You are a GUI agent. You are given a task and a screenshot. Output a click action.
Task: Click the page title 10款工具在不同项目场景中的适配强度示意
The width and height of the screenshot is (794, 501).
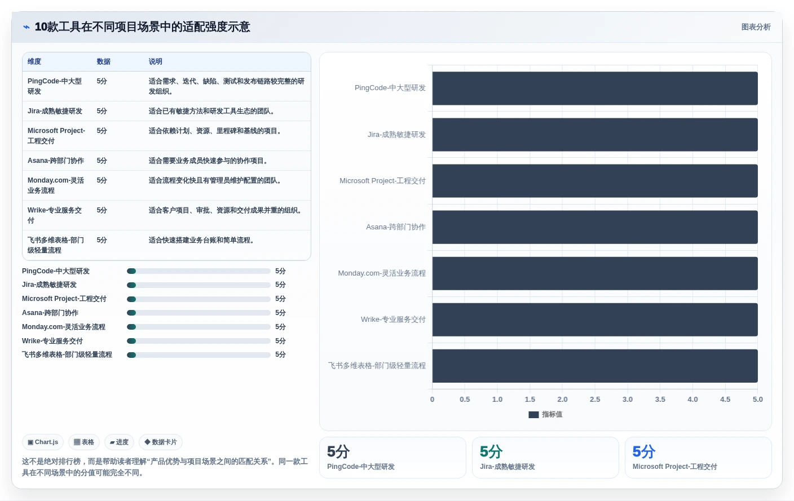click(143, 27)
